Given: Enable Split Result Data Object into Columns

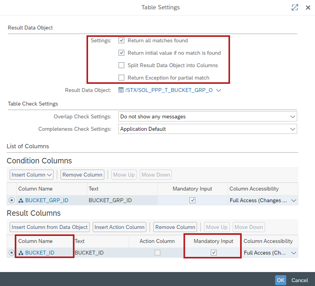Looking at the screenshot, I should coord(121,66).
